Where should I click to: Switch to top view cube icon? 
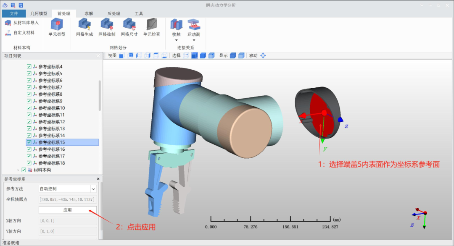tap(156, 55)
